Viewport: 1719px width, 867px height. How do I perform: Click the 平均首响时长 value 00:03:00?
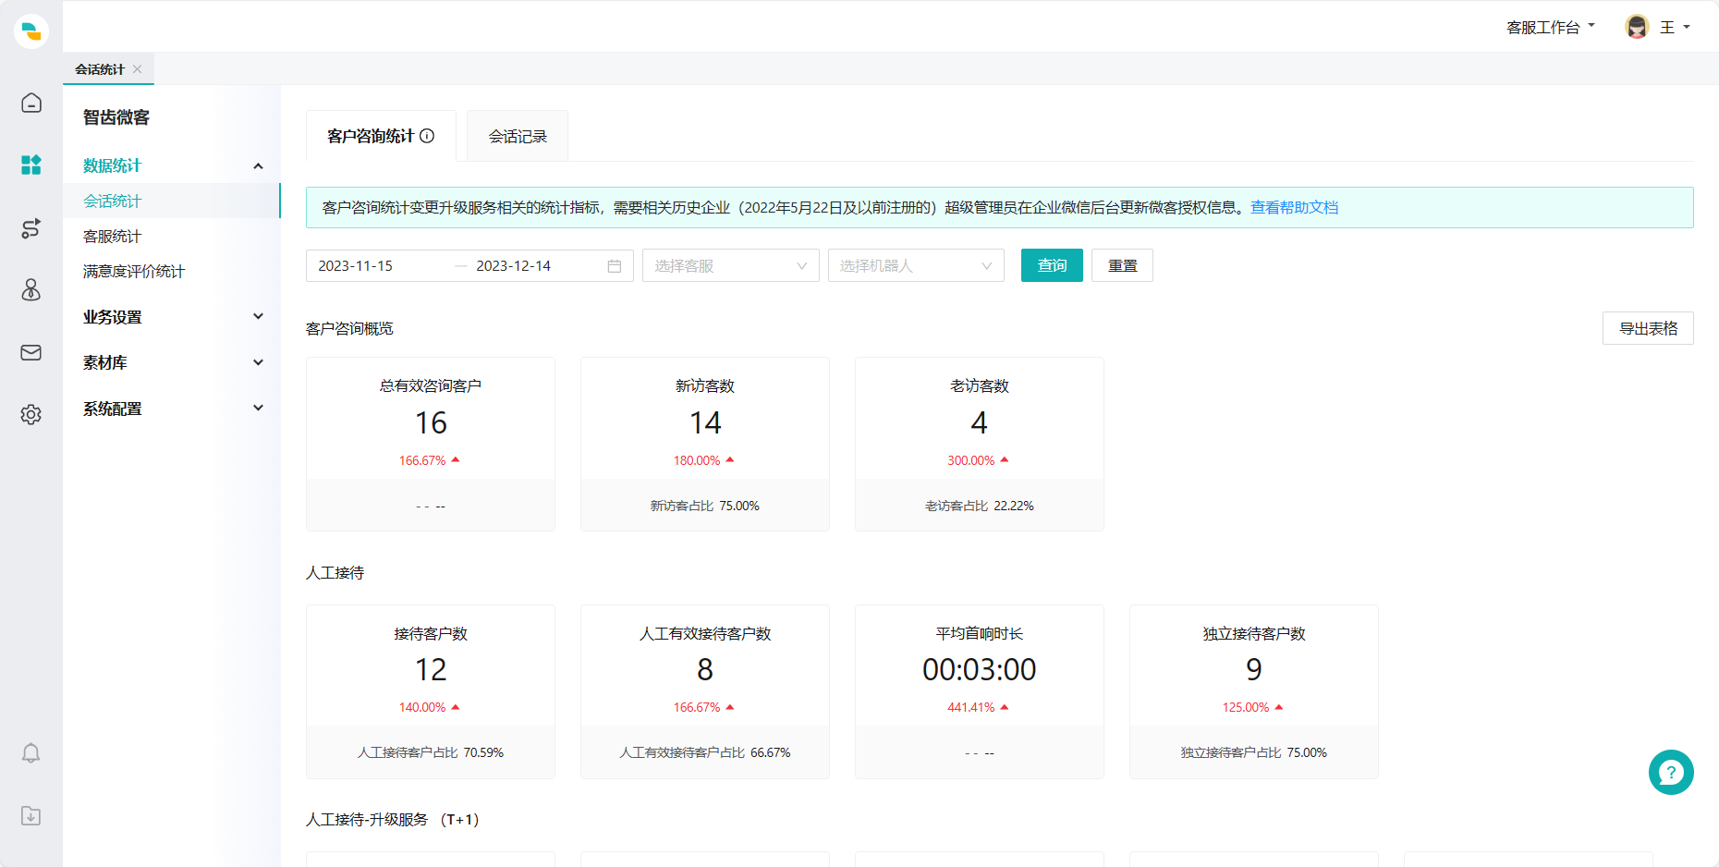pyautogui.click(x=980, y=669)
